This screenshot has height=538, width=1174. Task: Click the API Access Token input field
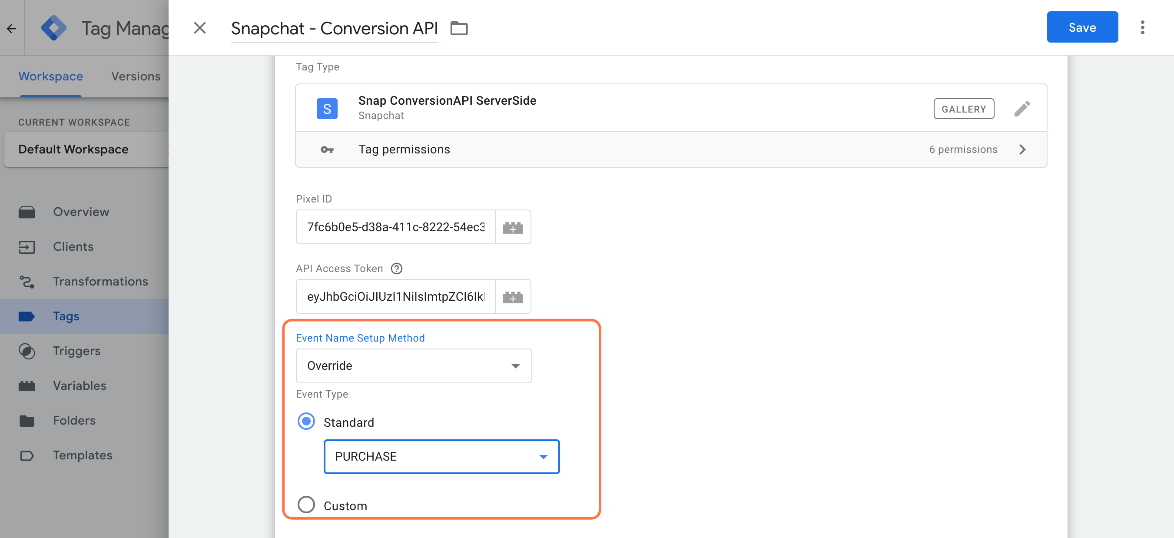pyautogui.click(x=395, y=296)
